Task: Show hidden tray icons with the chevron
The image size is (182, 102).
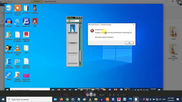Action: coord(141,99)
